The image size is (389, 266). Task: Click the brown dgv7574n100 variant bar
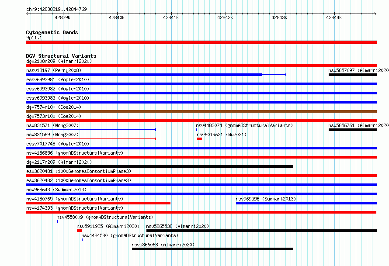(x=201, y=111)
